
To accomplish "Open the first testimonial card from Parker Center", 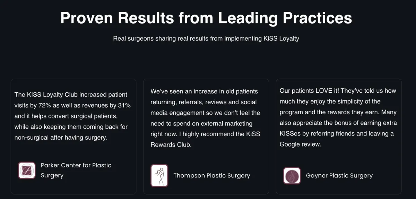I will tap(73, 136).
